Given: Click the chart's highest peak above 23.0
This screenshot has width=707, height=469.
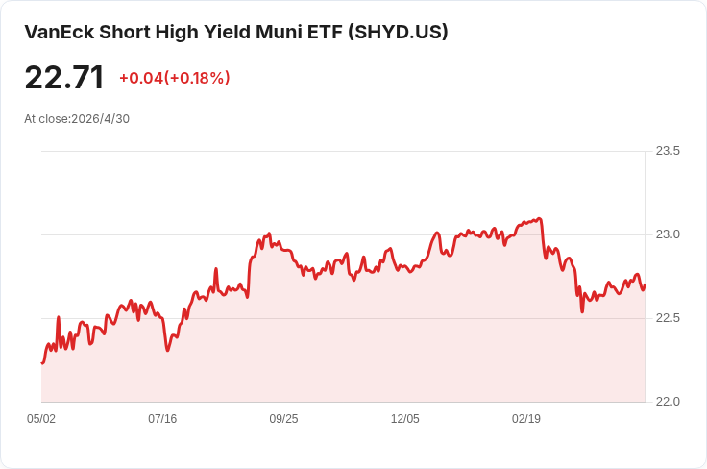Looking at the screenshot, I should (540, 219).
